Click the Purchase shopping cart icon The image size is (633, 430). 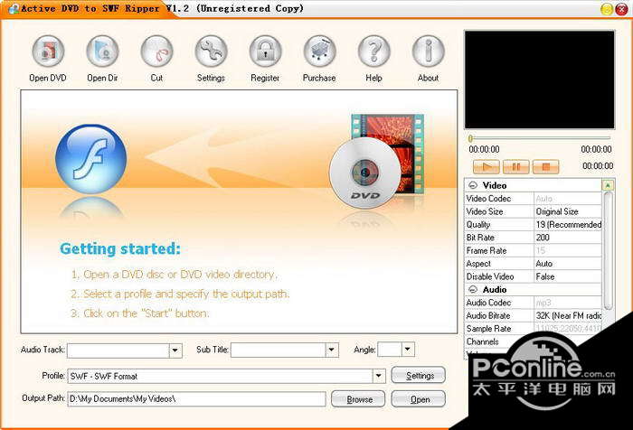320,51
